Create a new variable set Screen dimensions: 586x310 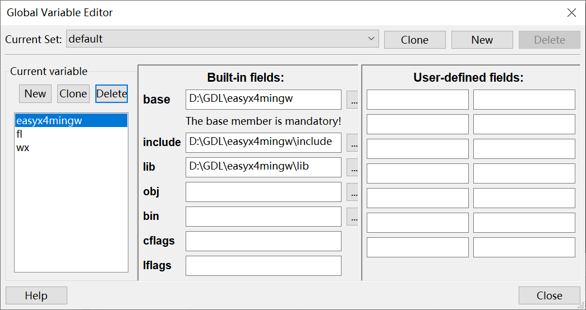pos(482,40)
